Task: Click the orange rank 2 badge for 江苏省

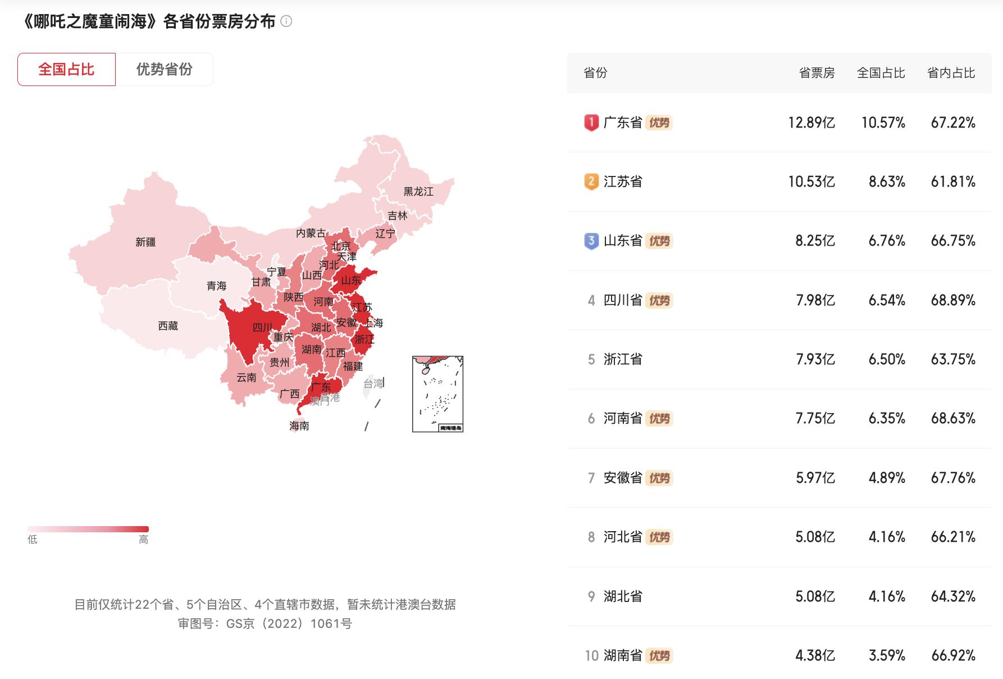Action: click(591, 182)
